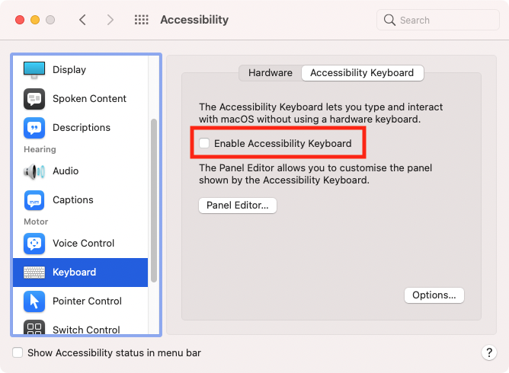Go forward with the right chevron
The width and height of the screenshot is (509, 373).
click(x=110, y=20)
